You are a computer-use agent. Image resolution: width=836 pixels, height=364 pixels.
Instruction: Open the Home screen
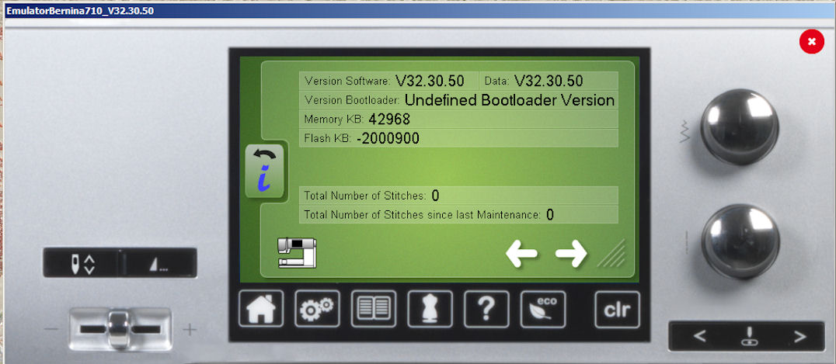(261, 309)
